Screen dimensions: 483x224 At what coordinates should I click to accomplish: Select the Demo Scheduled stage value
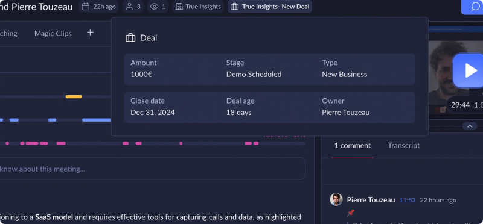tap(254, 74)
